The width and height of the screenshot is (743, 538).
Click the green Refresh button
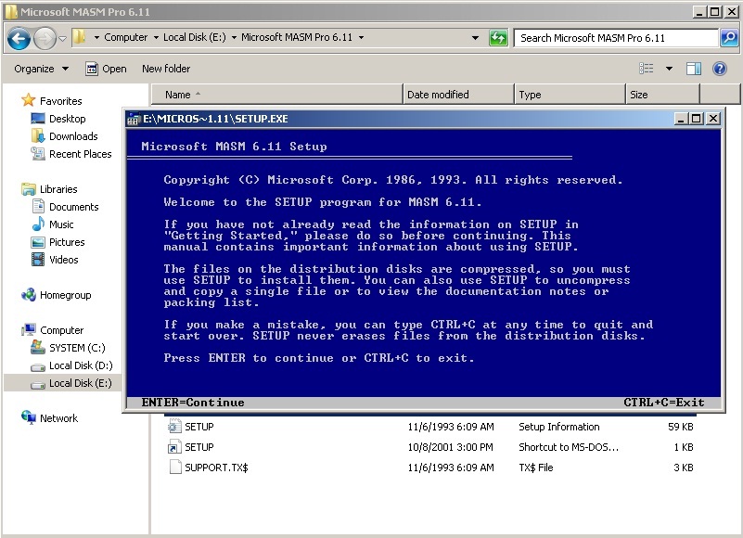pyautogui.click(x=498, y=38)
